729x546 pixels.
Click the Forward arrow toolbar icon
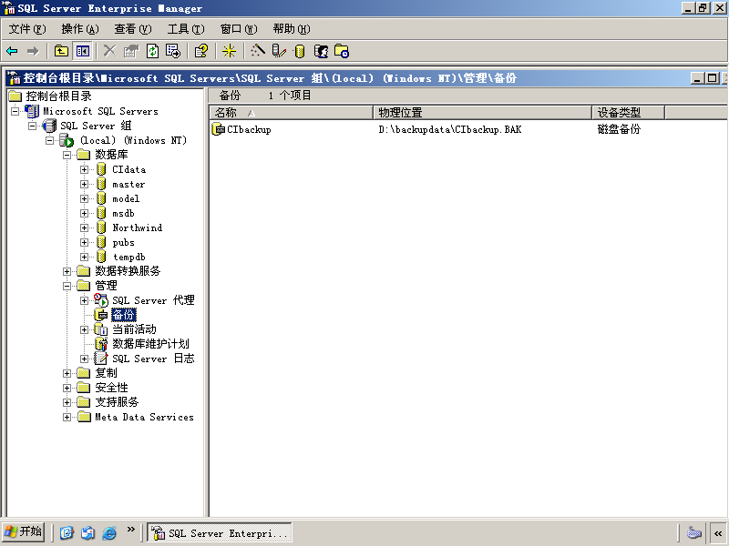[x=33, y=51]
